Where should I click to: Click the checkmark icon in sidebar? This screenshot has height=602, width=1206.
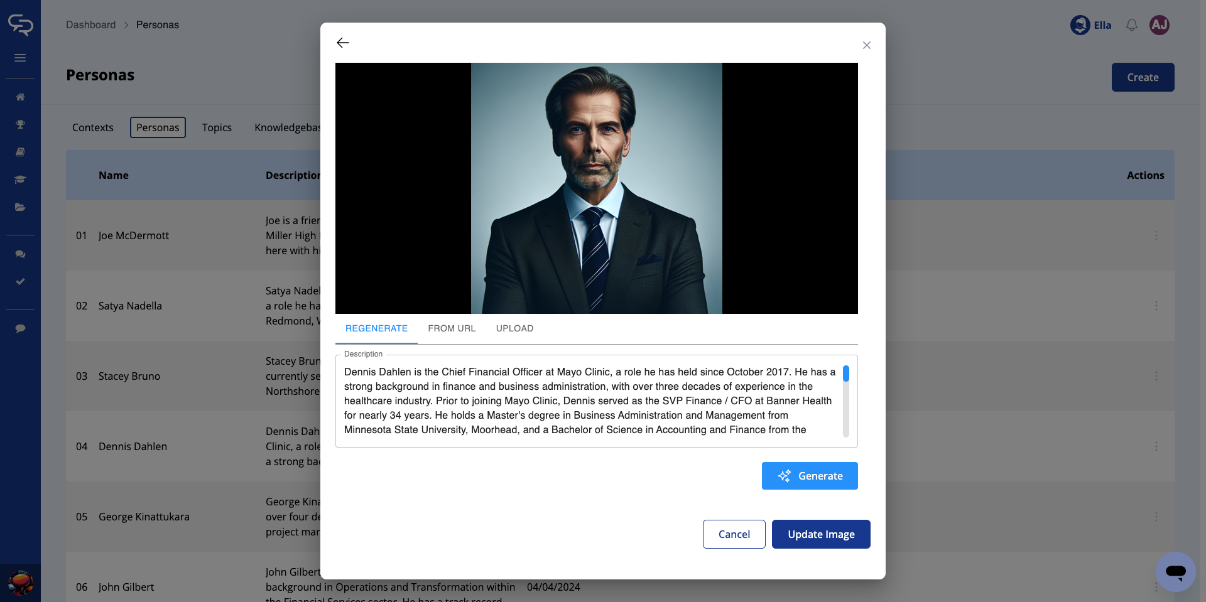point(20,282)
